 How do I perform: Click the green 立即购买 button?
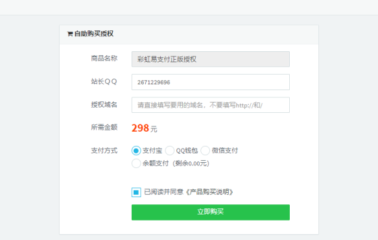coord(211,212)
